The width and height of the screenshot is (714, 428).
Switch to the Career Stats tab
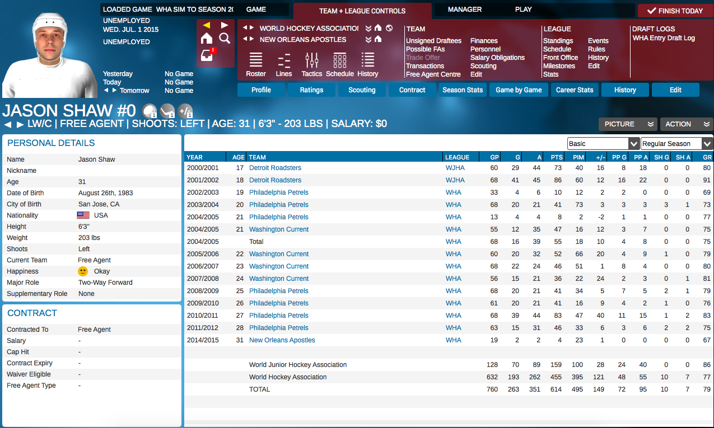pos(574,90)
